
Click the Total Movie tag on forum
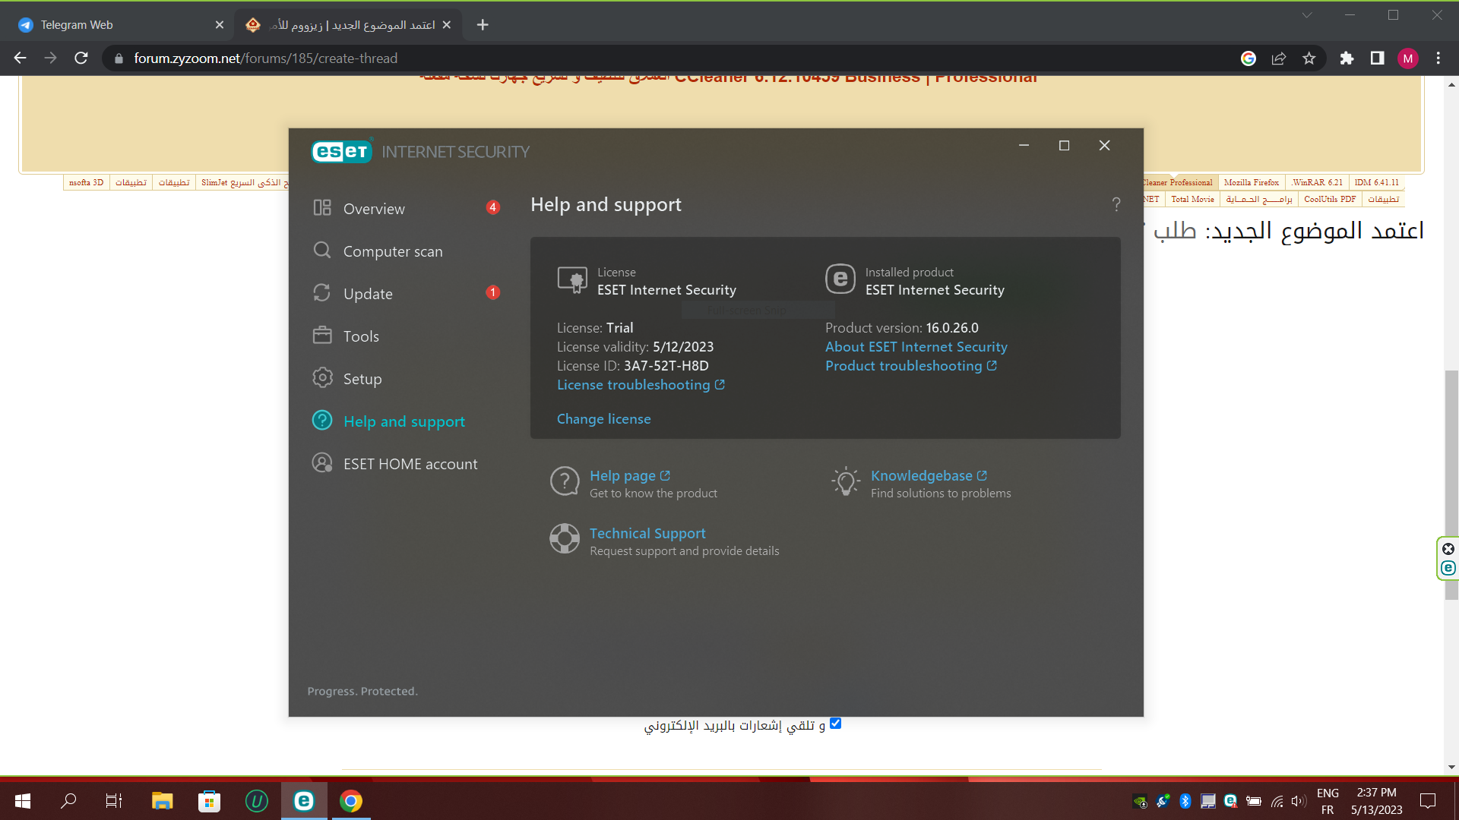coord(1192,199)
